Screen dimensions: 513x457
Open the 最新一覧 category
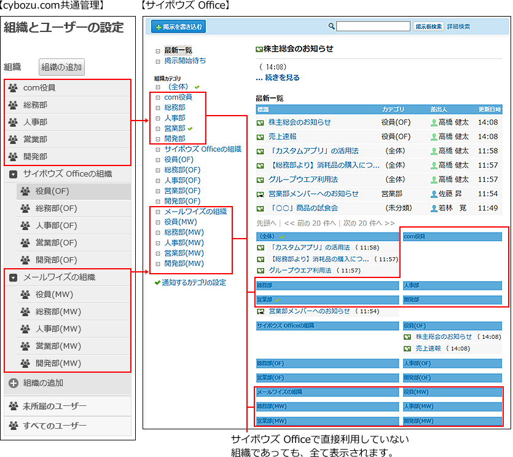tap(178, 50)
